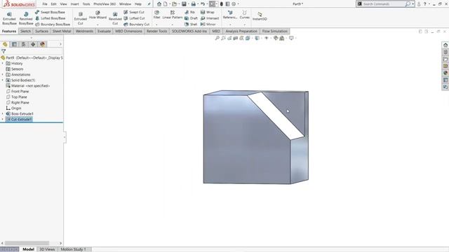
Task: Select the Intersect feature tool
Action: [210, 18]
